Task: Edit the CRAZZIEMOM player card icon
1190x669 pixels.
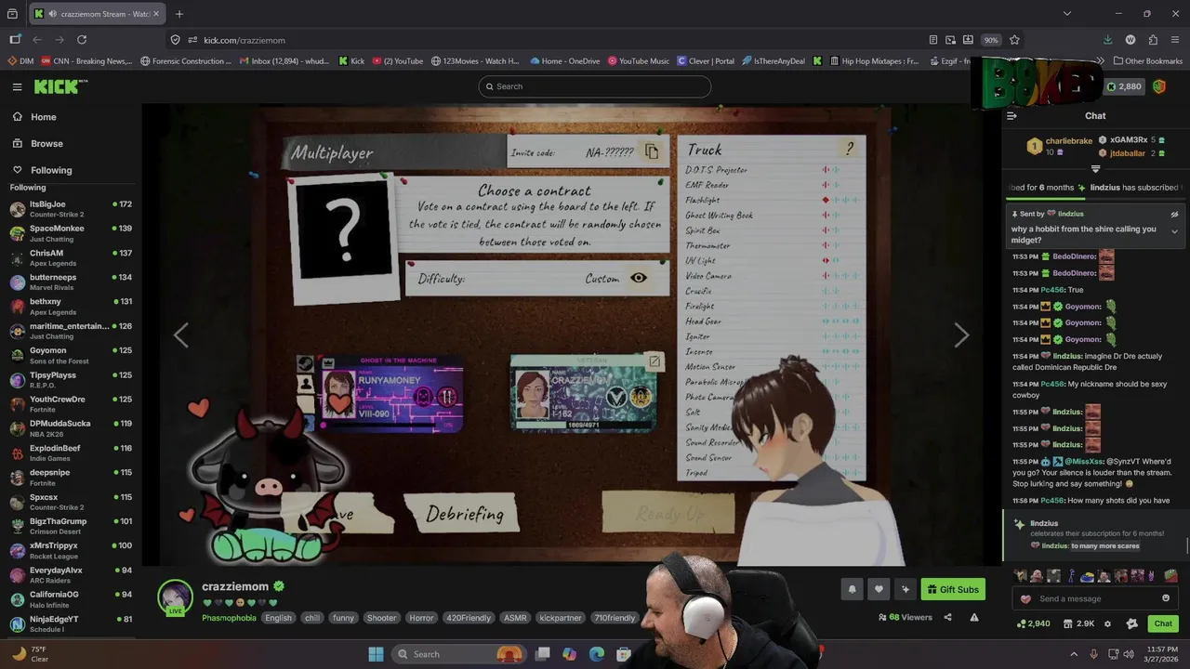Action: click(654, 361)
